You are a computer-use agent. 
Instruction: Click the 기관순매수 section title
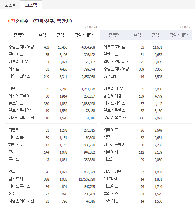(x=17, y=21)
